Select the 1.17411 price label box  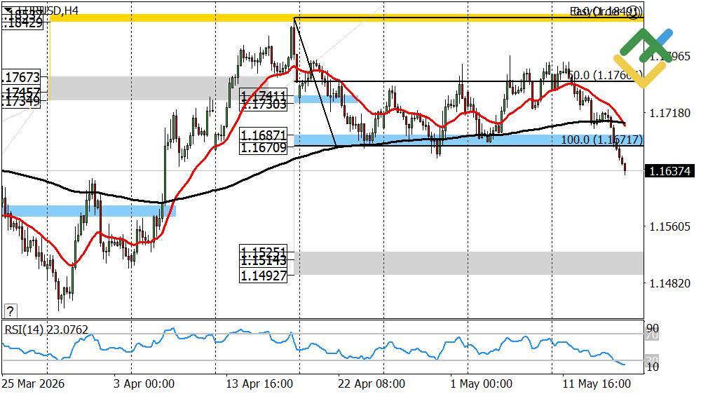pos(263,95)
